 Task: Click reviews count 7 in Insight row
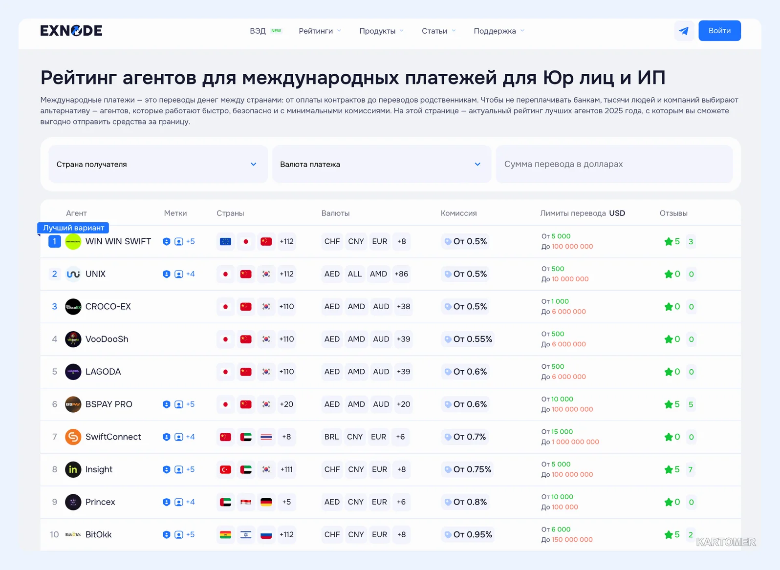(x=691, y=469)
